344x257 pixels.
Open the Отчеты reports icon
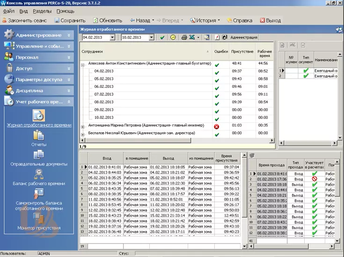(x=39, y=136)
